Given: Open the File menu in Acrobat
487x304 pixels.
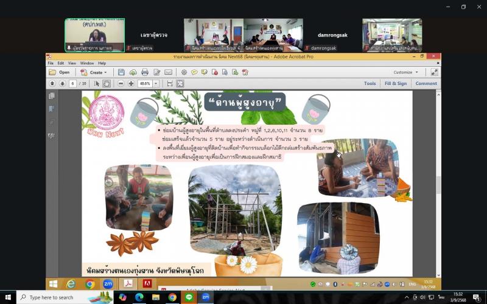Looking at the screenshot, I should (x=51, y=63).
